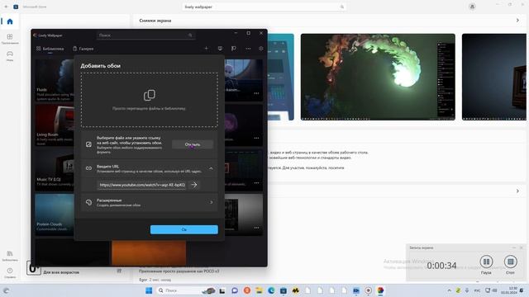Pause the screen recording
This screenshot has height=297, width=529.
[x=486, y=262]
